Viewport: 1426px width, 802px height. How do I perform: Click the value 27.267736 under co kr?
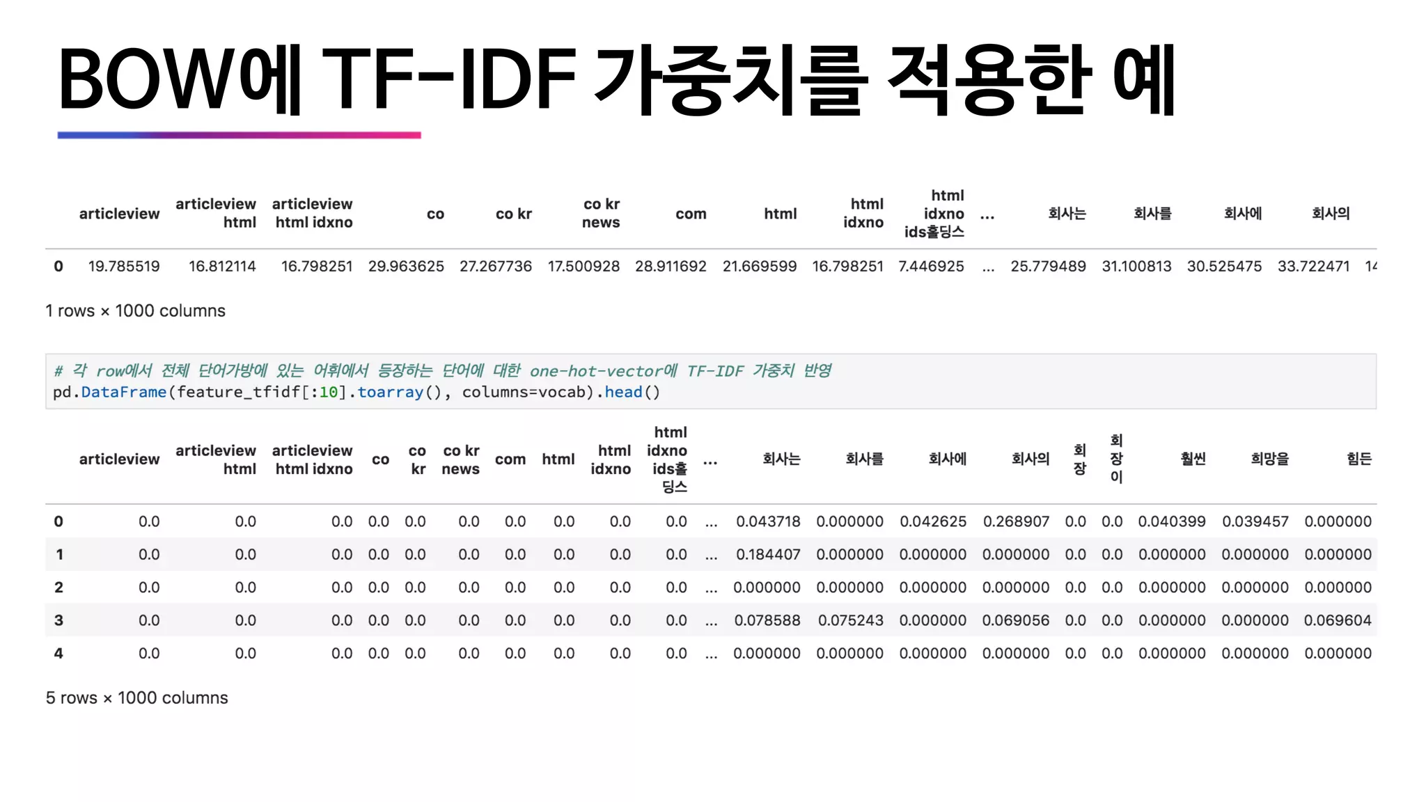click(x=495, y=267)
